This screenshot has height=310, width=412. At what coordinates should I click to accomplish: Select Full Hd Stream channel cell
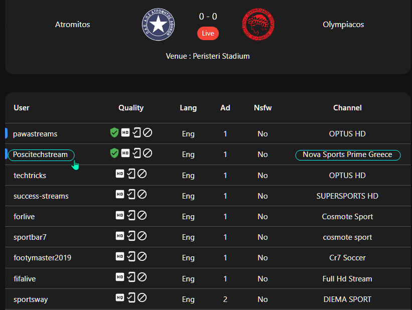pos(347,279)
